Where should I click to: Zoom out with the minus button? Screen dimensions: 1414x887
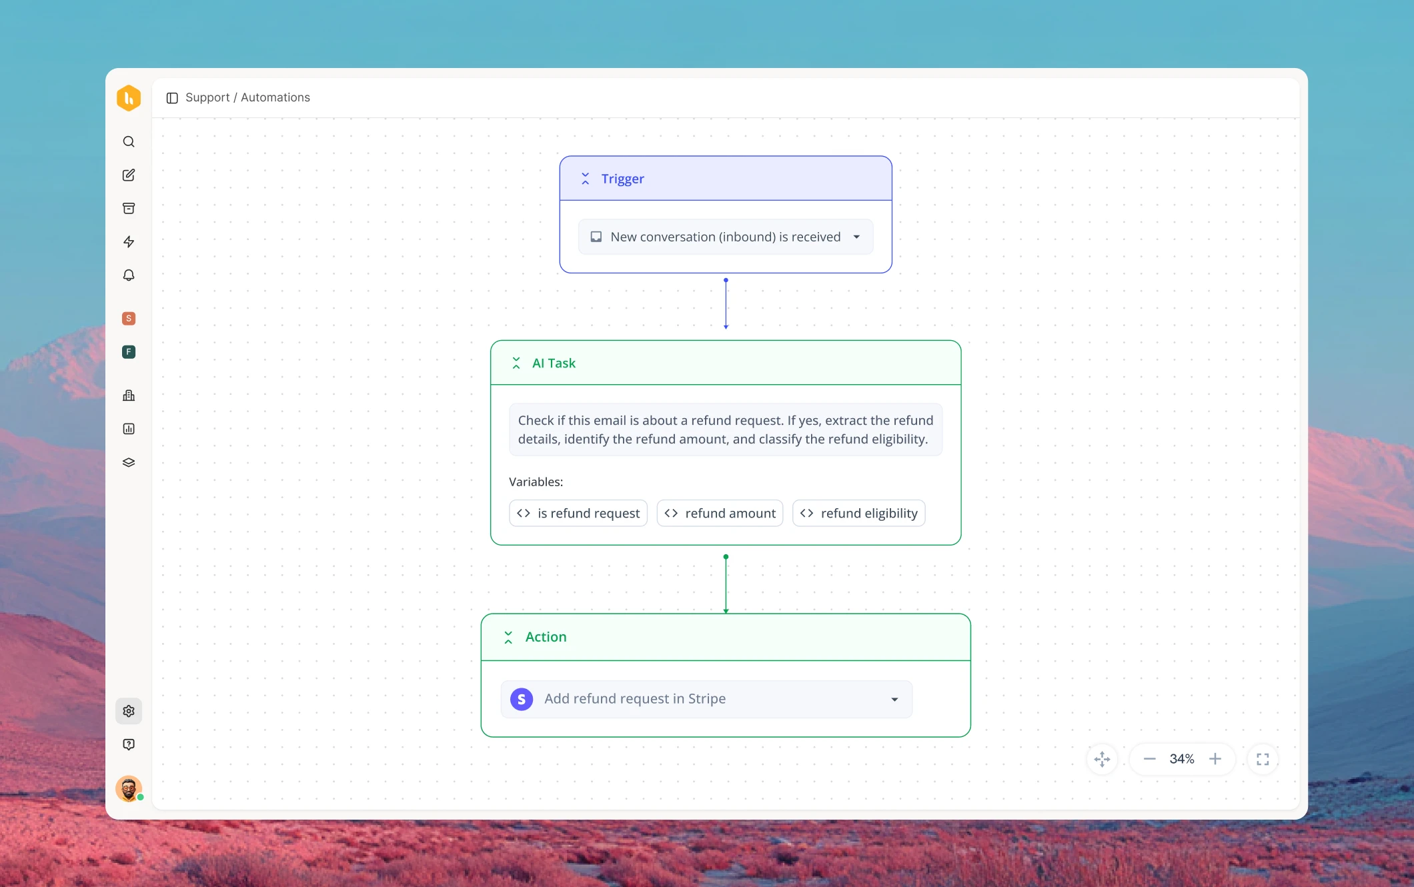tap(1149, 760)
